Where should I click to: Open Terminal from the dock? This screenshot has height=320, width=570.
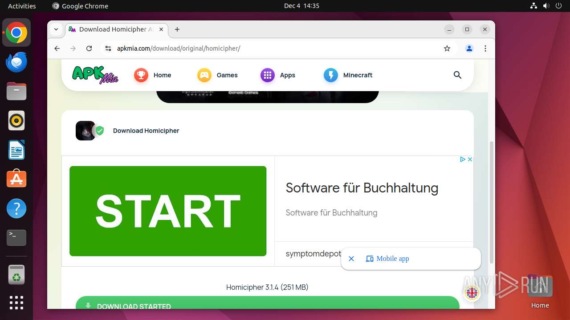click(x=16, y=238)
